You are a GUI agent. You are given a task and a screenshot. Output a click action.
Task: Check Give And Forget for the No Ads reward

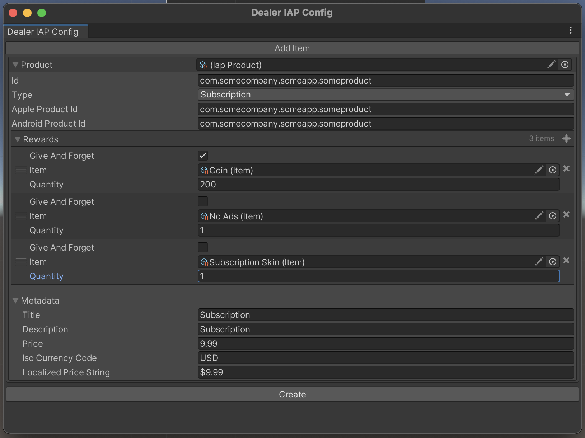coord(203,201)
